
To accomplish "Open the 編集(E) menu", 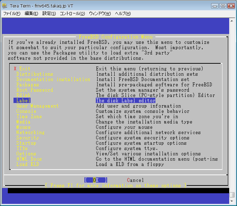I will (x=31, y=13).
